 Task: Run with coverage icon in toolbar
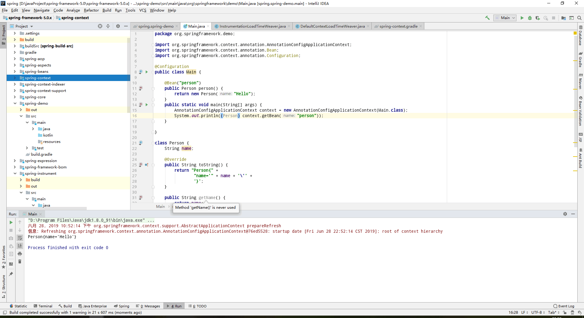[x=538, y=18]
